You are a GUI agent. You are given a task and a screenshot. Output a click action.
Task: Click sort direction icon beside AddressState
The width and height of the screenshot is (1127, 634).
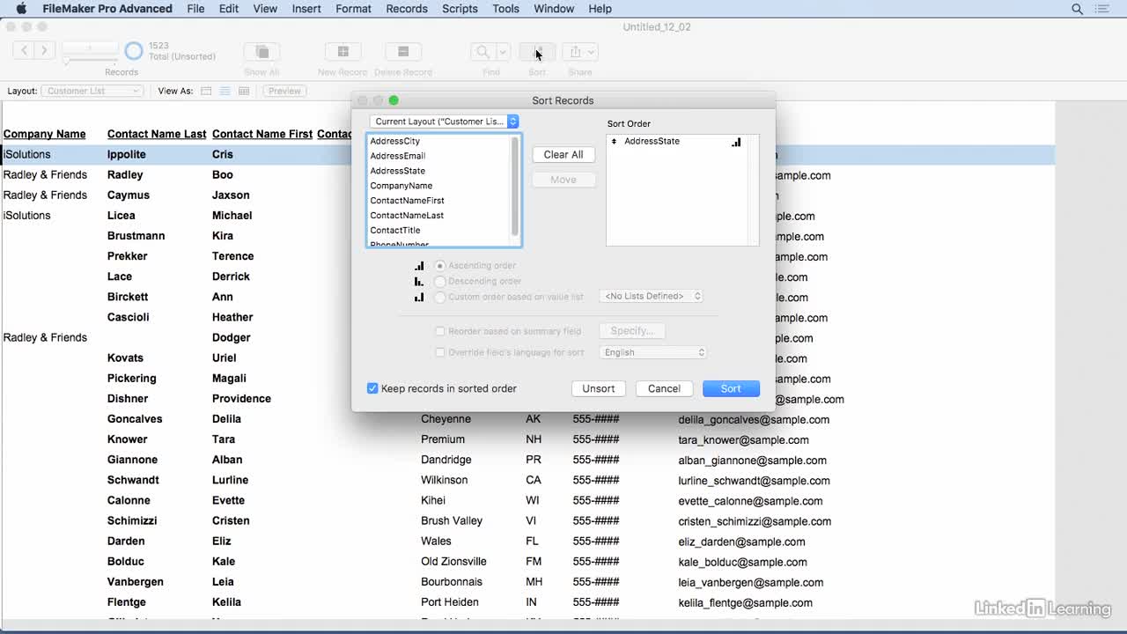click(736, 141)
